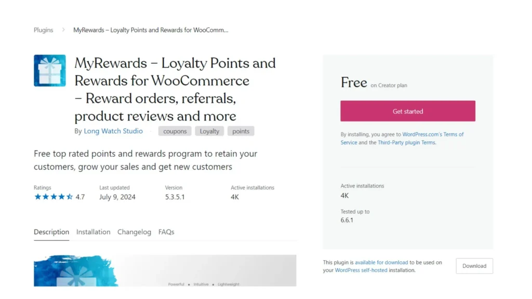Visit the Long Watch Studio author link
This screenshot has width=532, height=299.
pyautogui.click(x=113, y=131)
